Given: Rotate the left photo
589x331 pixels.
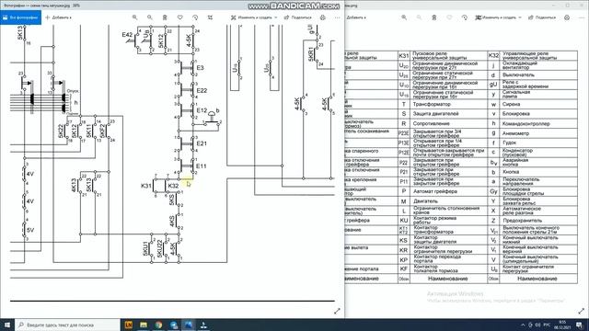Looking at the screenshot, I should point(195,17).
